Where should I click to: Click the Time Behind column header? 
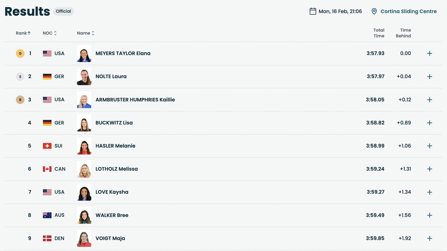click(x=403, y=33)
